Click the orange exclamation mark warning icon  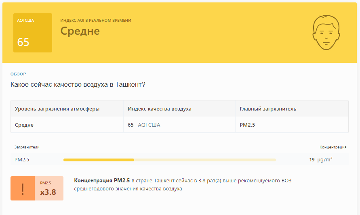click(23, 188)
